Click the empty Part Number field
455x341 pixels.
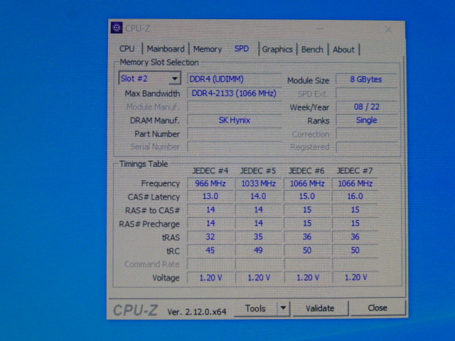234,134
